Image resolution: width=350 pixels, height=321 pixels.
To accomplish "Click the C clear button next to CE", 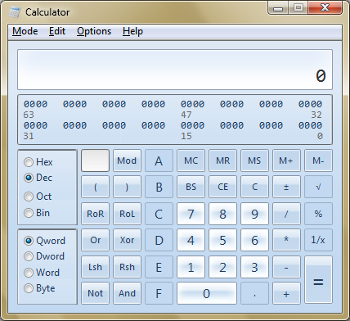I will pos(254,187).
